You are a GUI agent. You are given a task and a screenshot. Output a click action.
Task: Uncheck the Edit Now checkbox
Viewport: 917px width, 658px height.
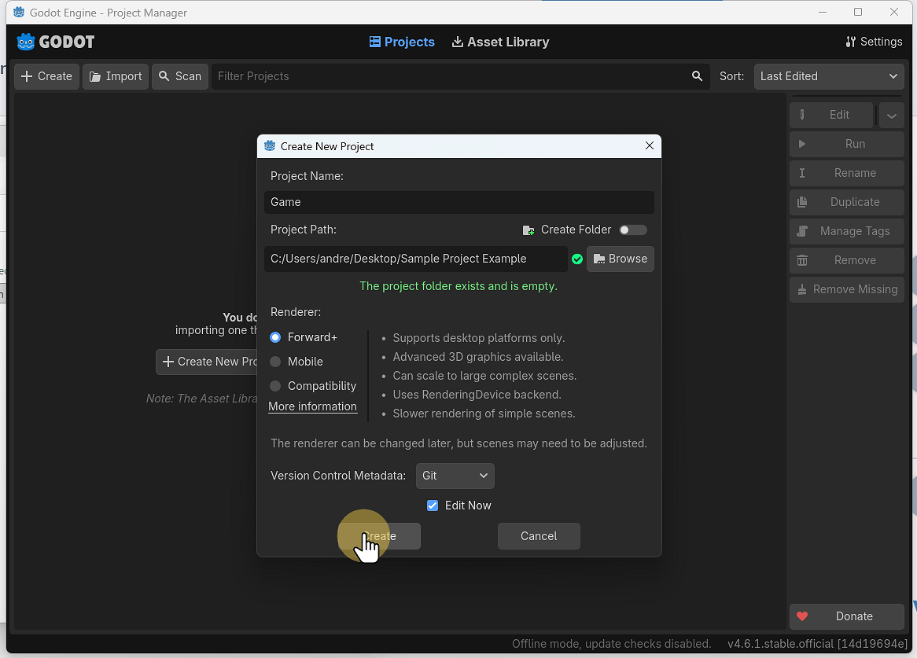pos(433,505)
